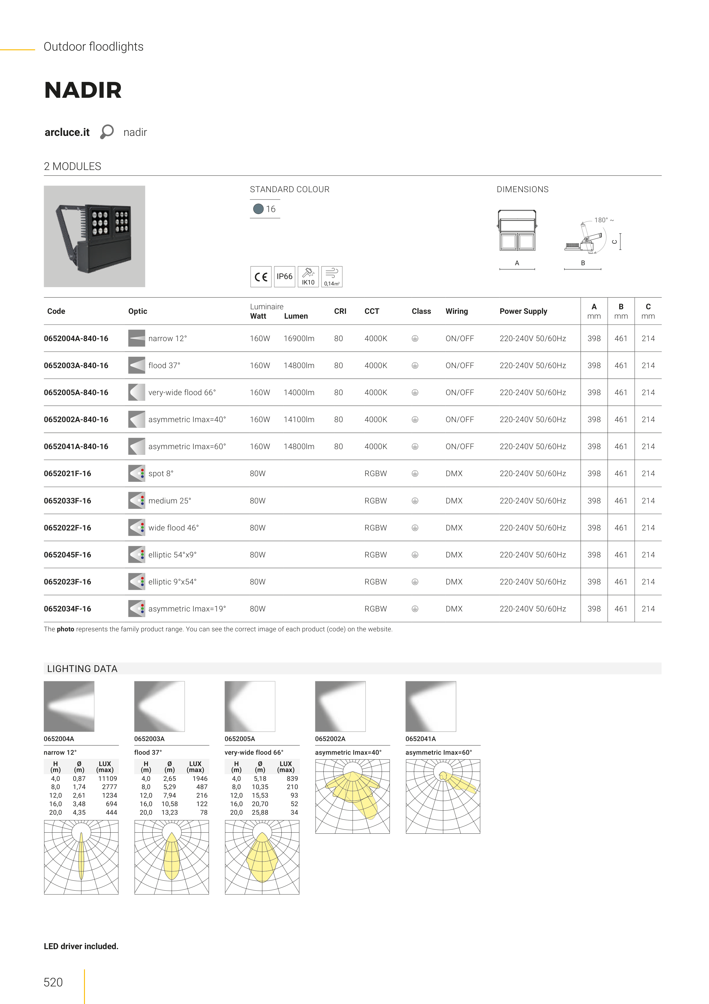709x1004 pixels.
Task: Click the magnifying glass search icon
Action: (x=106, y=132)
